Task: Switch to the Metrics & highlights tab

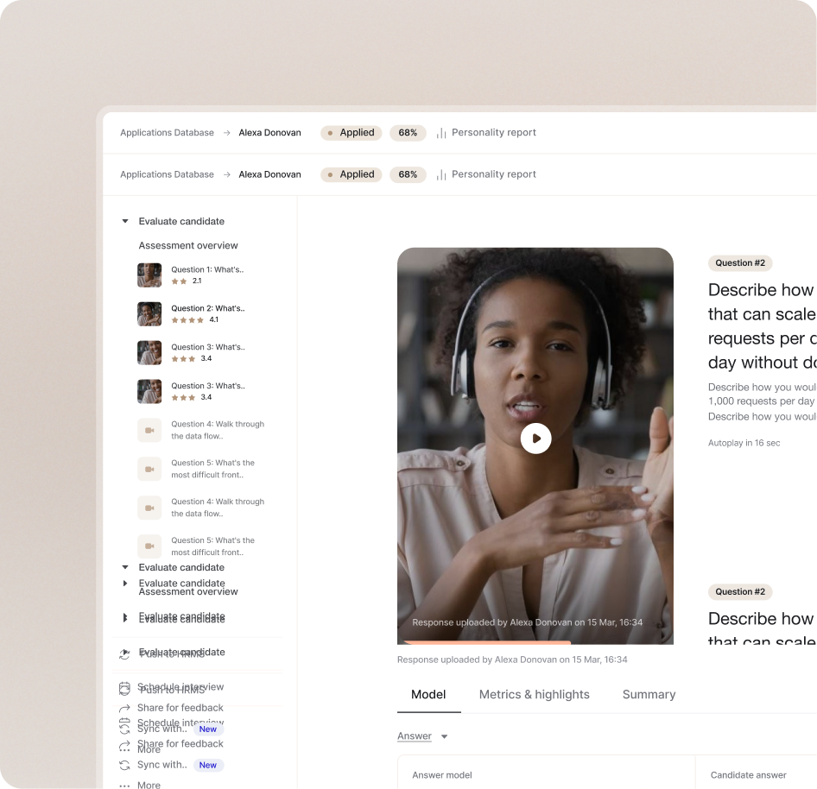Action: (534, 694)
